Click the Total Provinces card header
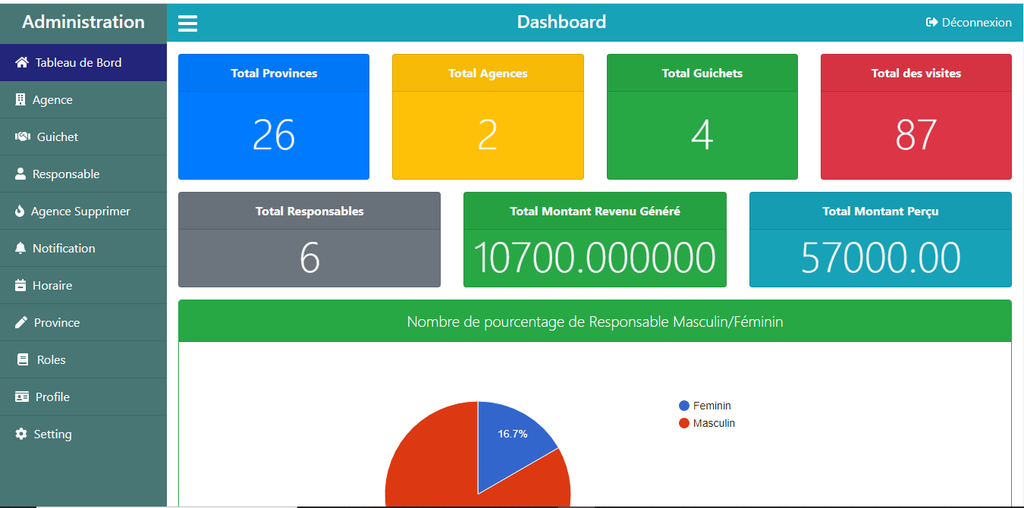This screenshot has height=508, width=1024. pyautogui.click(x=274, y=74)
